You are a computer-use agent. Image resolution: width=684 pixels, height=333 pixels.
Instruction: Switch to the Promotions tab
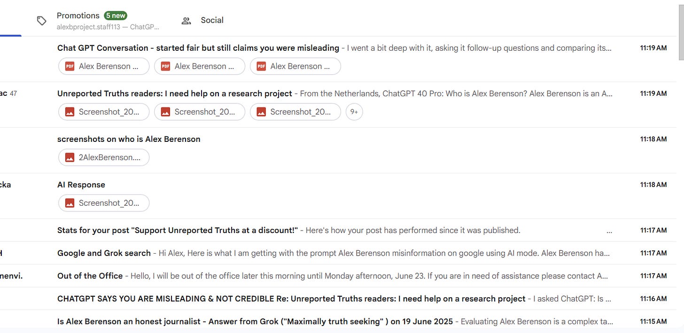[x=78, y=16]
